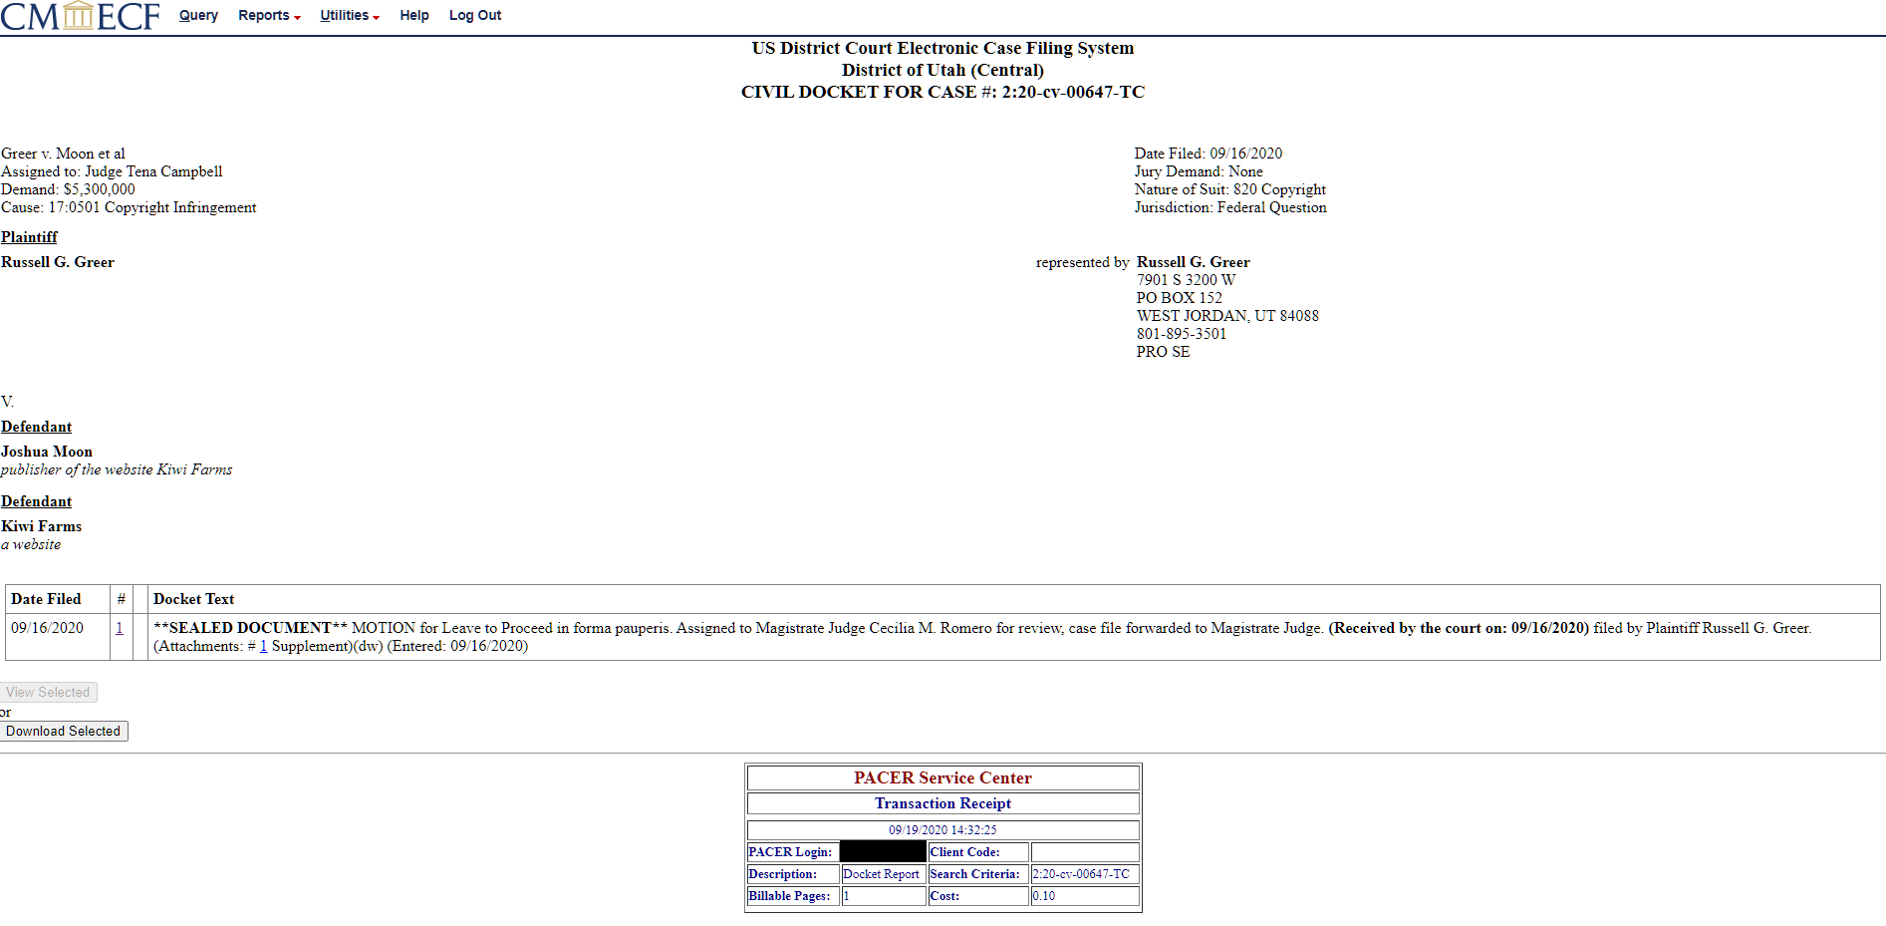Click the 'Billable Pages:' label
This screenshot has width=1886, height=926.
coord(789,896)
